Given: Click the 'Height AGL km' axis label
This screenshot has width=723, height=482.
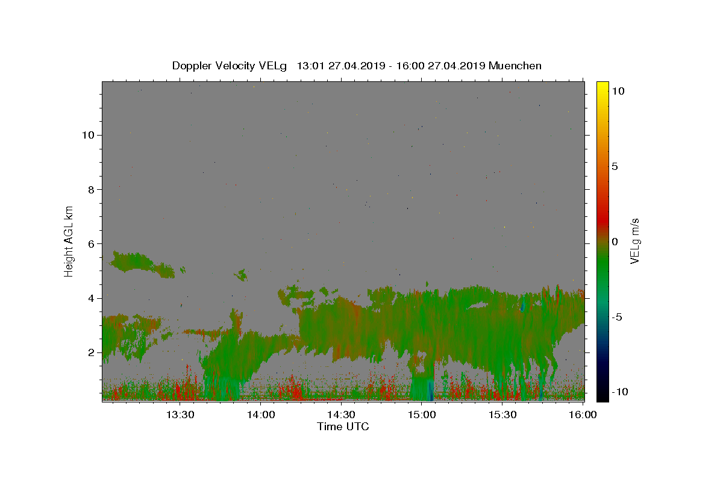Looking at the screenshot, I should point(69,241).
